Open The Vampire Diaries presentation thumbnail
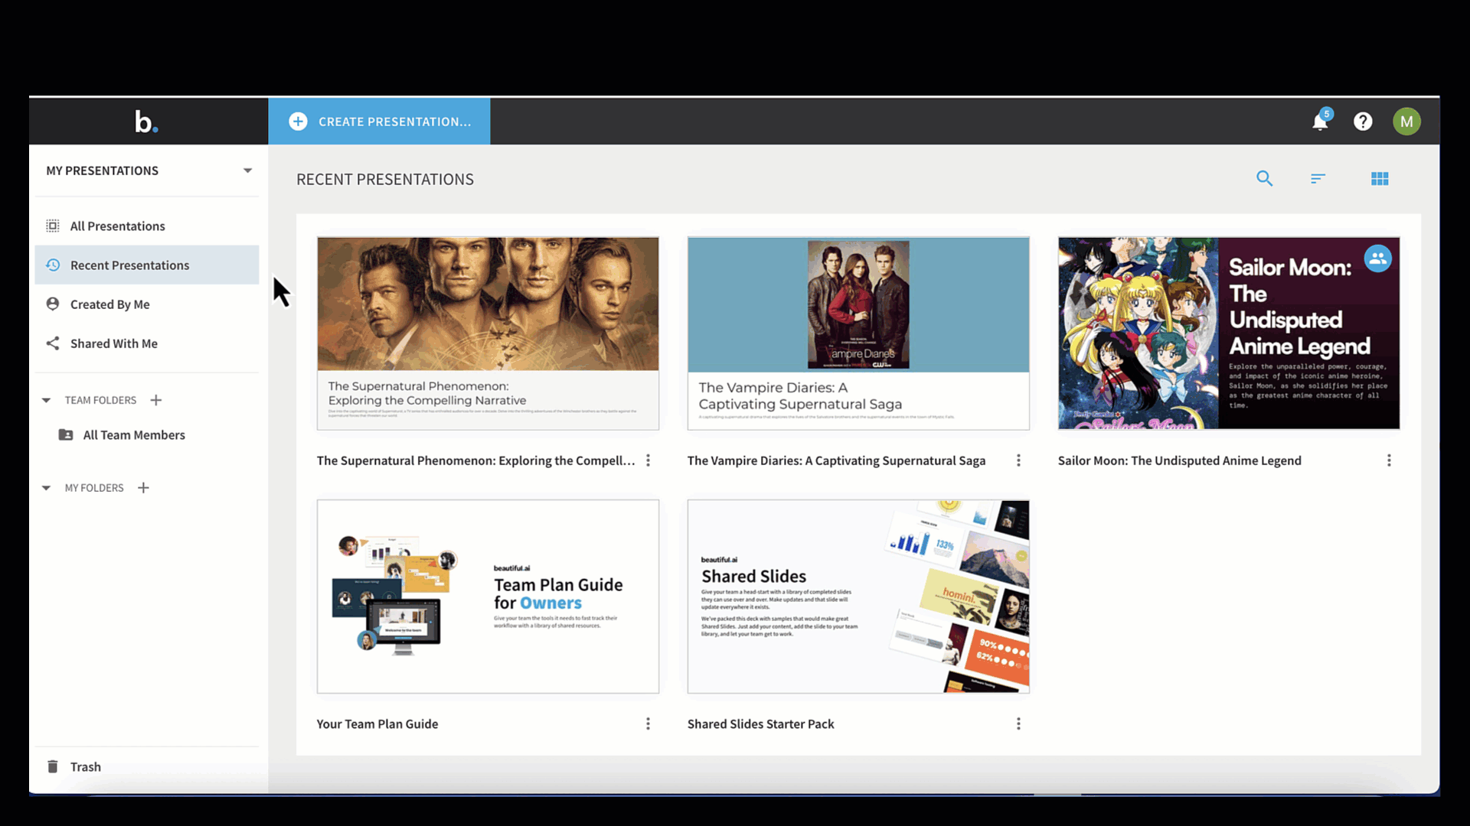Image resolution: width=1470 pixels, height=826 pixels. (858, 333)
